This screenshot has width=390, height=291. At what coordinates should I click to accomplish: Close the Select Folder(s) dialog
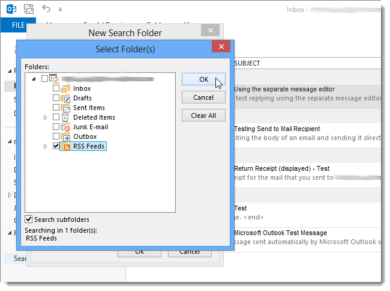pos(221,46)
